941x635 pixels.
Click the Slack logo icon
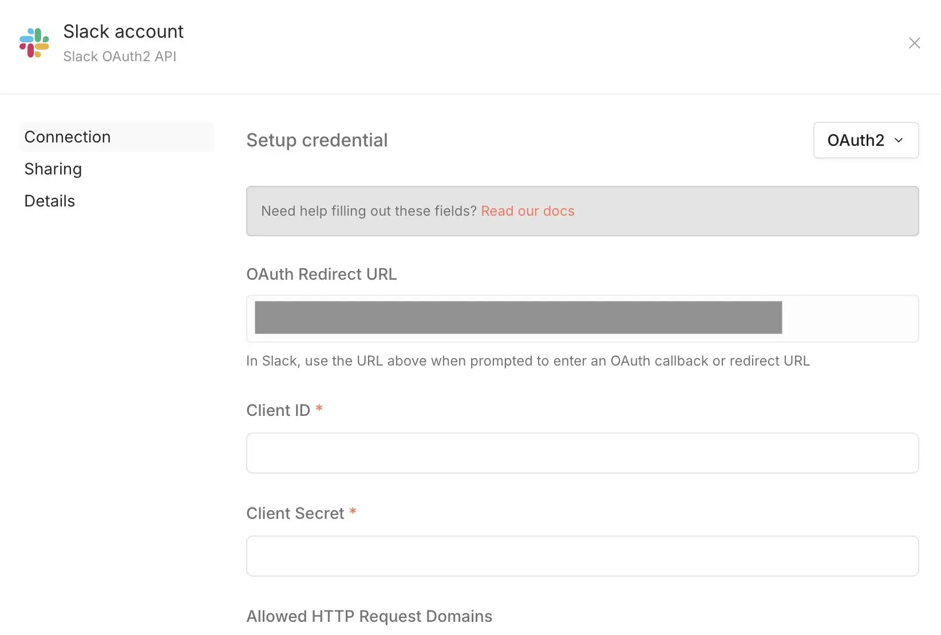click(34, 43)
